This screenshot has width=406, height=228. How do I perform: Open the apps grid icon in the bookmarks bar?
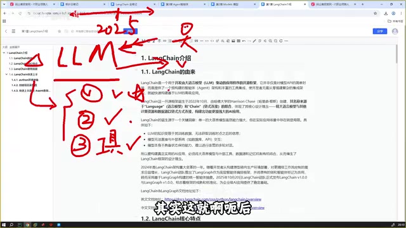pos(4,21)
